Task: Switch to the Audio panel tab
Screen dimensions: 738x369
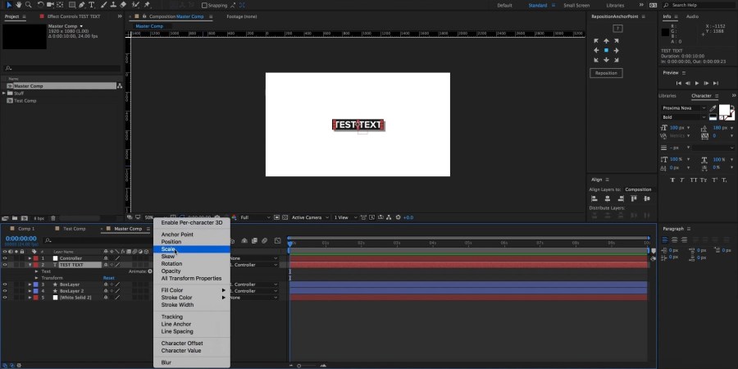Action: [692, 16]
